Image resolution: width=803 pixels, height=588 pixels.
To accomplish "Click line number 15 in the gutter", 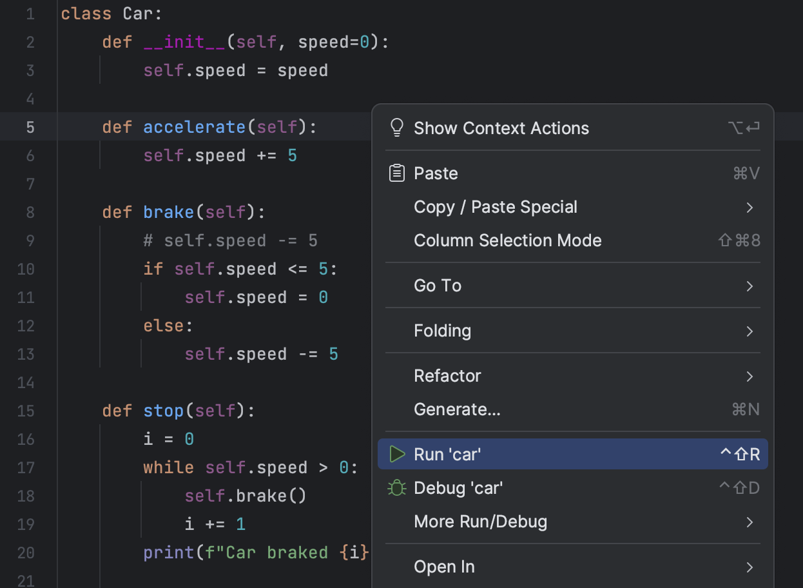I will click(26, 411).
